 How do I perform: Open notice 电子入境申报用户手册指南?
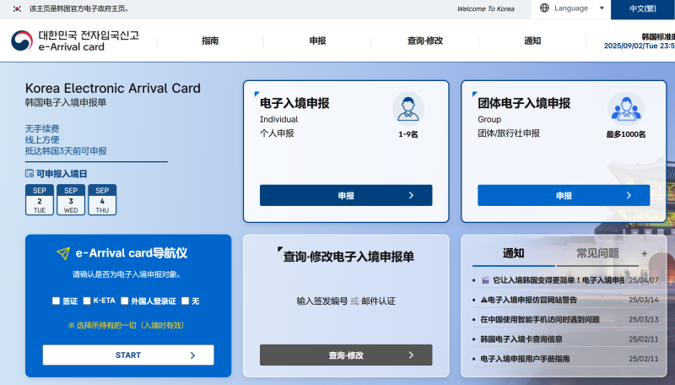tap(525, 359)
